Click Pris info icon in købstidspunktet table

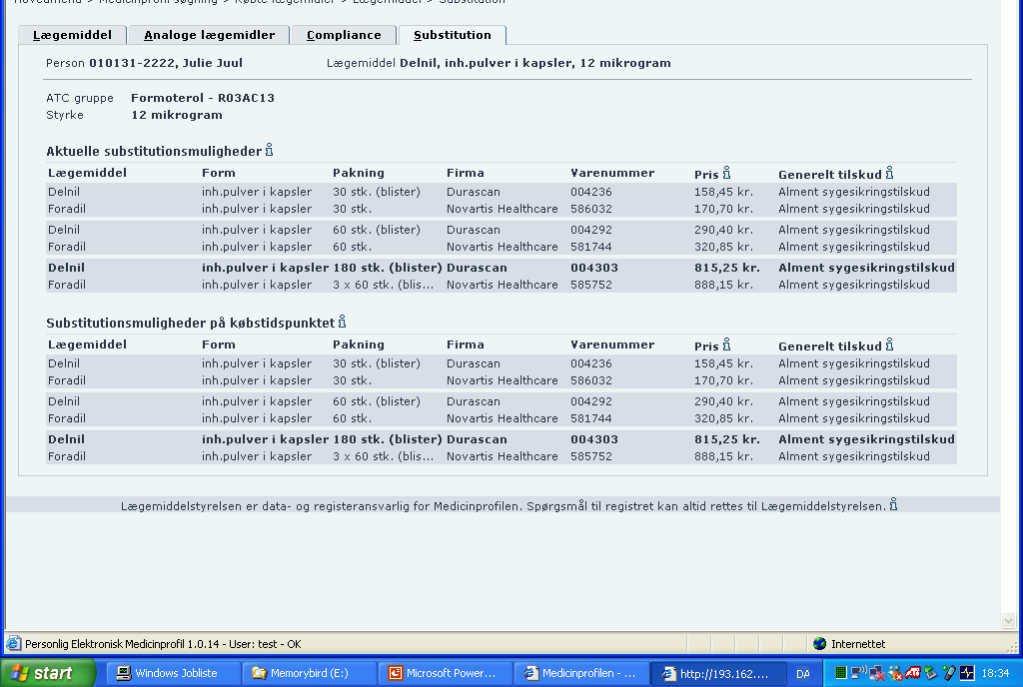point(726,344)
